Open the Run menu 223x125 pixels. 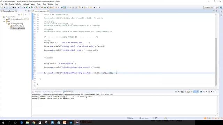pyautogui.click(x=45, y=4)
